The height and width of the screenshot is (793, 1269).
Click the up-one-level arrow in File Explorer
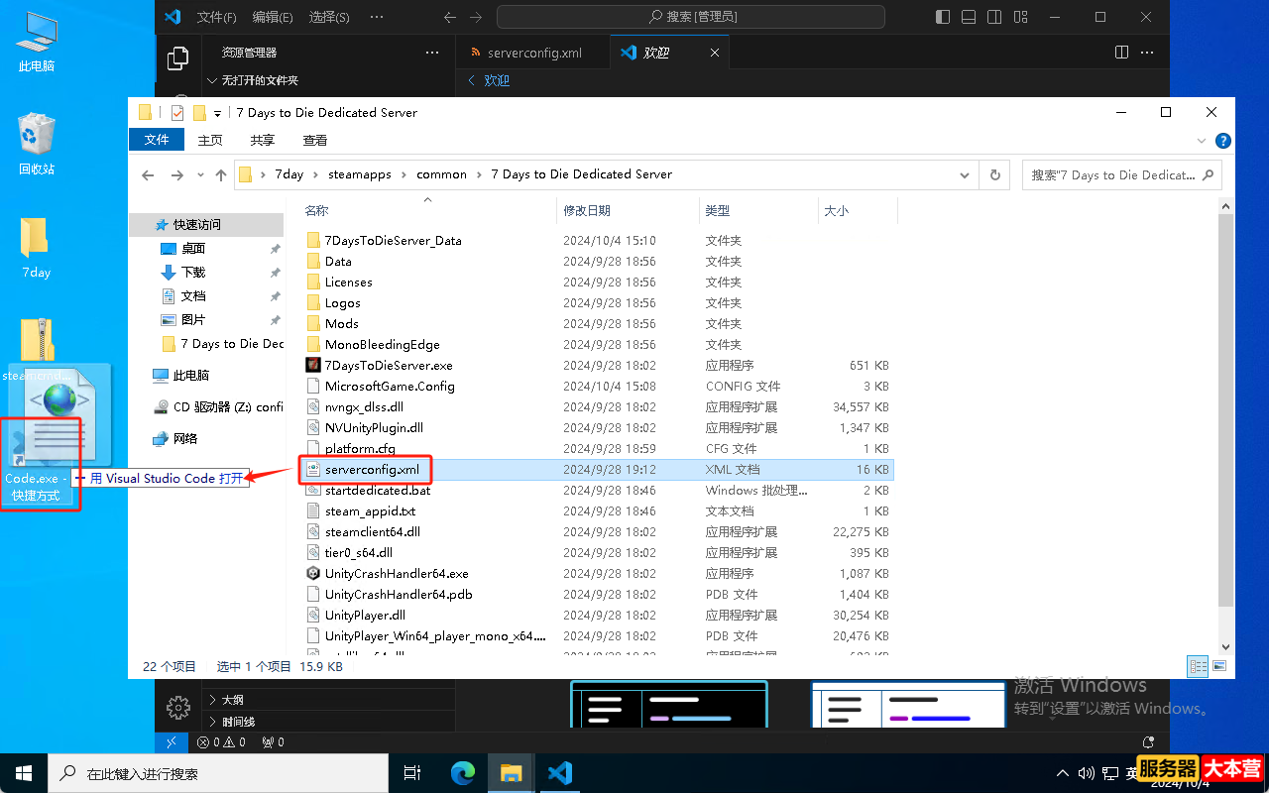point(221,174)
